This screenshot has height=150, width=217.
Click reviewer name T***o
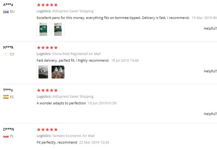(x=8, y=90)
